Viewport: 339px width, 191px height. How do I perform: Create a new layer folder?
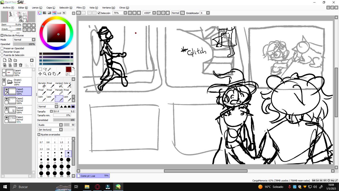coord(16,60)
